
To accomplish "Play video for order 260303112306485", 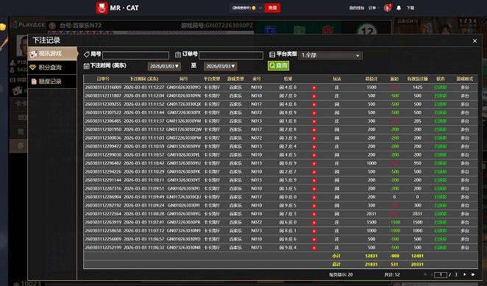I will pos(314,121).
